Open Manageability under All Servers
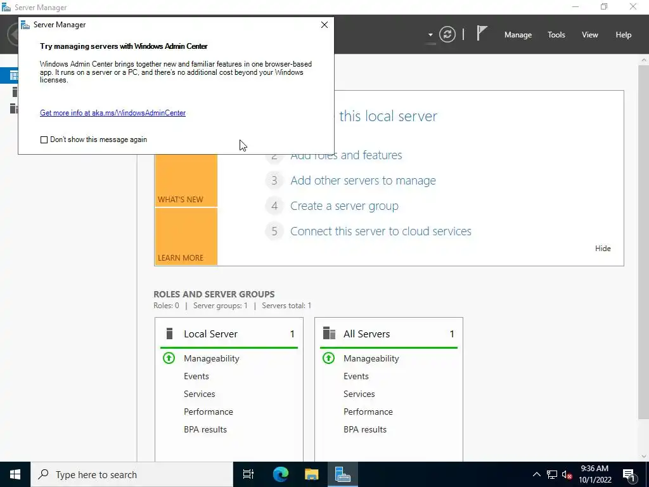 coord(371,359)
